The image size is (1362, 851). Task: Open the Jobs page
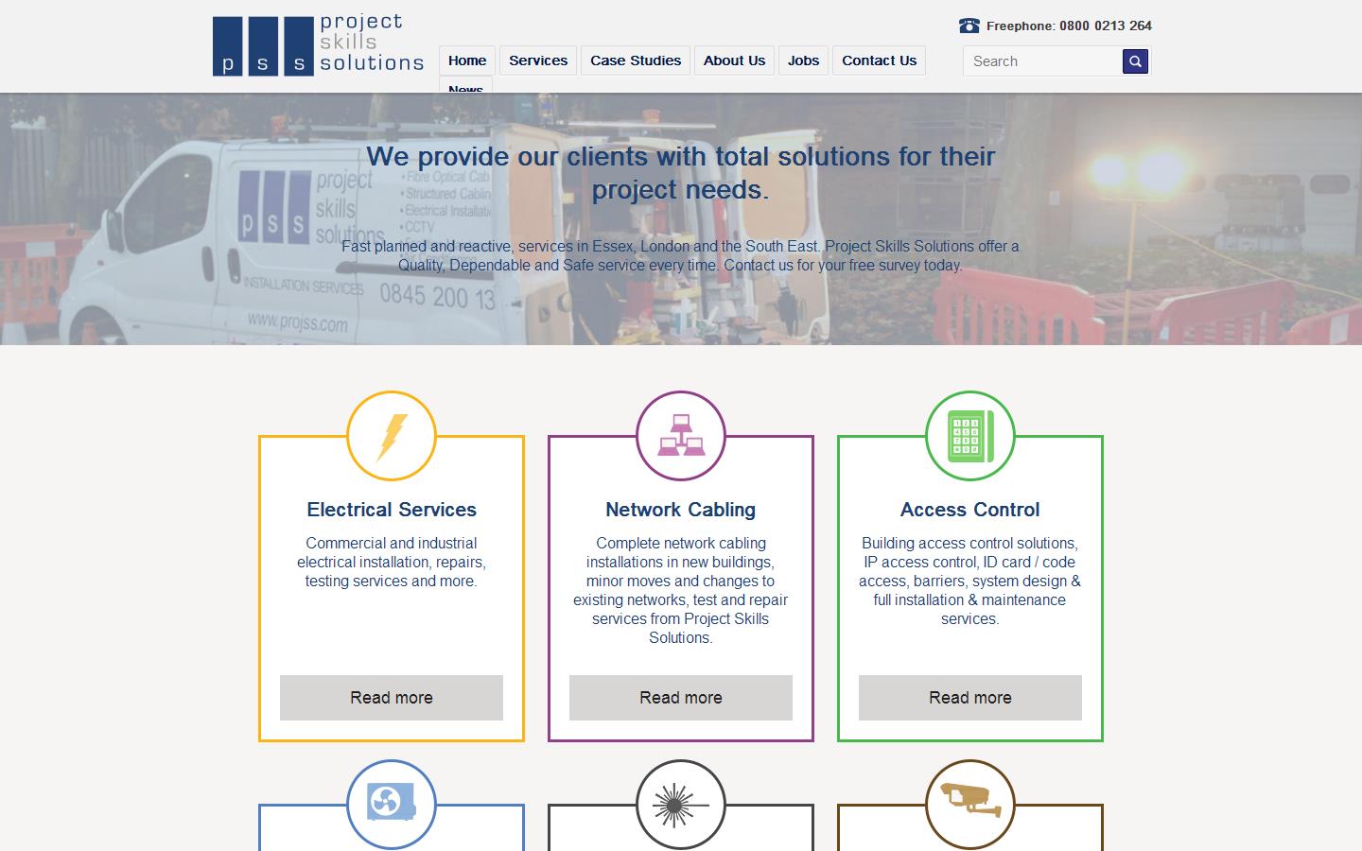pos(803,60)
